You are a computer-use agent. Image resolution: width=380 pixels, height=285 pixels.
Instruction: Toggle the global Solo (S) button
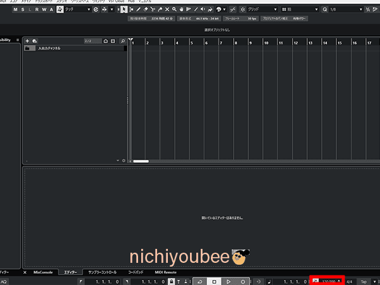point(23,10)
